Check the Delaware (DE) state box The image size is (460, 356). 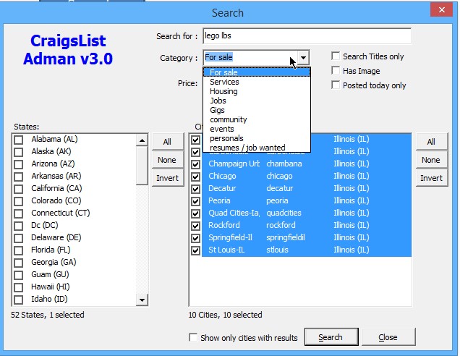point(19,238)
